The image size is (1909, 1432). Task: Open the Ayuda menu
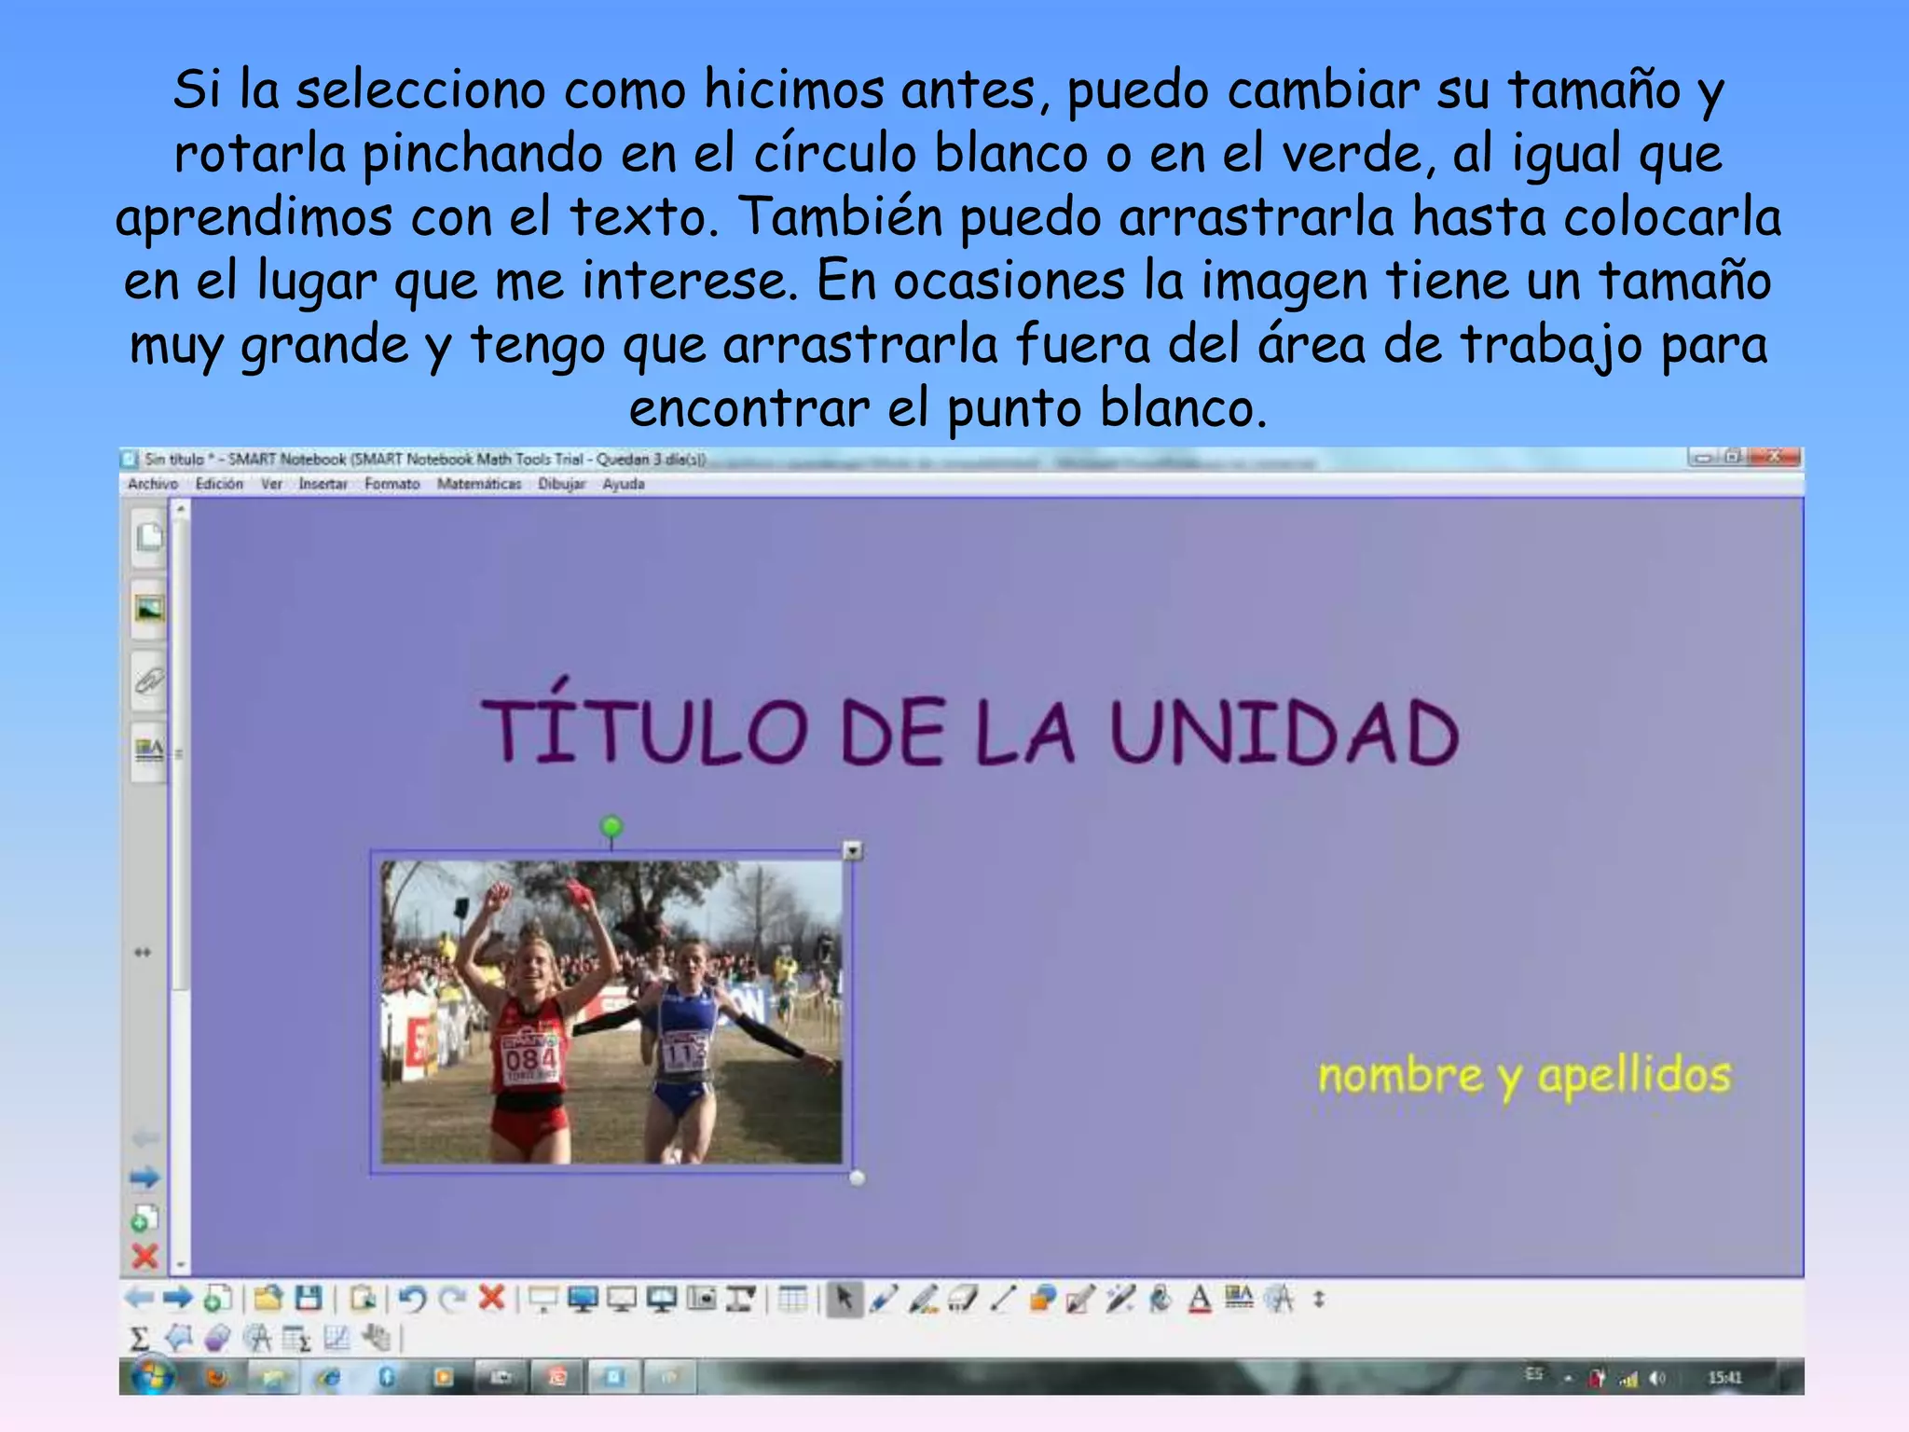pyautogui.click(x=624, y=484)
